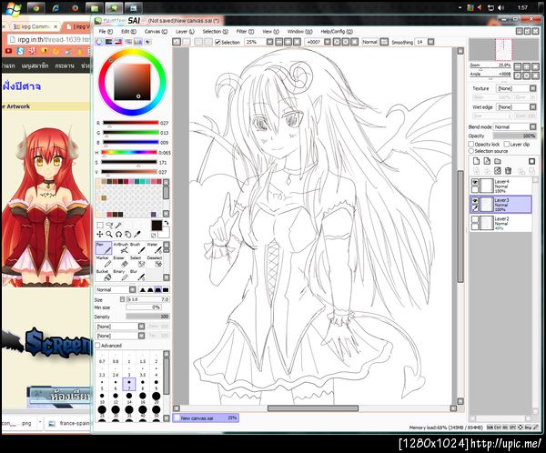The width and height of the screenshot is (546, 453).
Task: Select the Bucket tool
Action: click(104, 275)
